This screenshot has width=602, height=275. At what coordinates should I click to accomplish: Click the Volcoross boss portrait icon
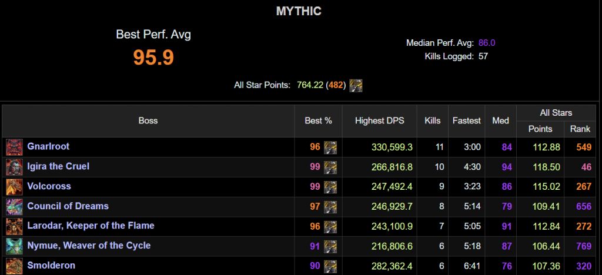click(15, 187)
